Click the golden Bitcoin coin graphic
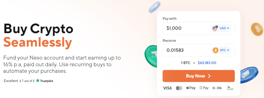Screen dimensions: 264x98 (x=257, y=29)
